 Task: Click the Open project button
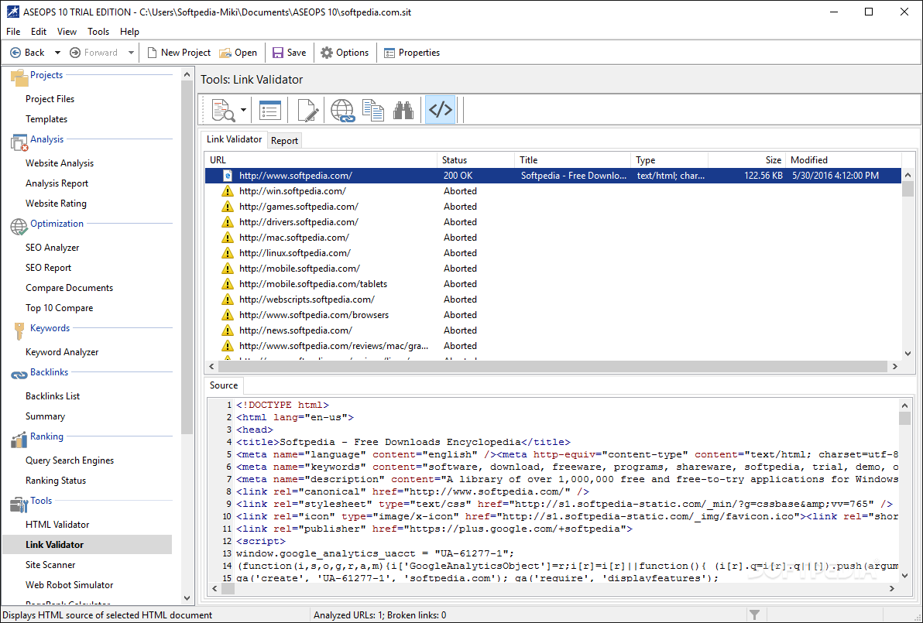[x=238, y=53]
